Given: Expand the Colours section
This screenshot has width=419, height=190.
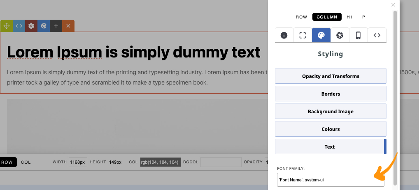Looking at the screenshot, I should point(331,129).
